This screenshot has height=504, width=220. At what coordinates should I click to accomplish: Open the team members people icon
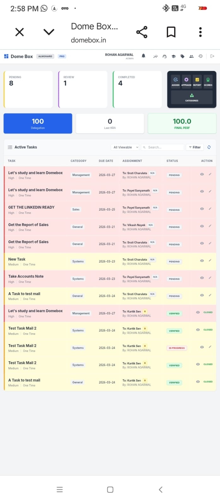tap(191, 56)
